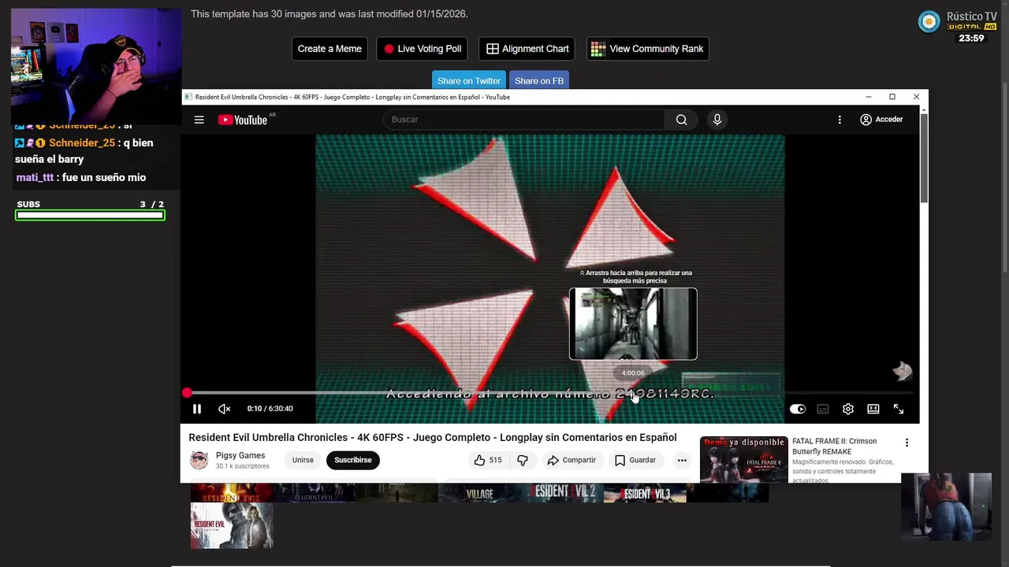Screen dimensions: 1009x567
Task: Click the channel watermark in the player corner
Action: coord(903,371)
